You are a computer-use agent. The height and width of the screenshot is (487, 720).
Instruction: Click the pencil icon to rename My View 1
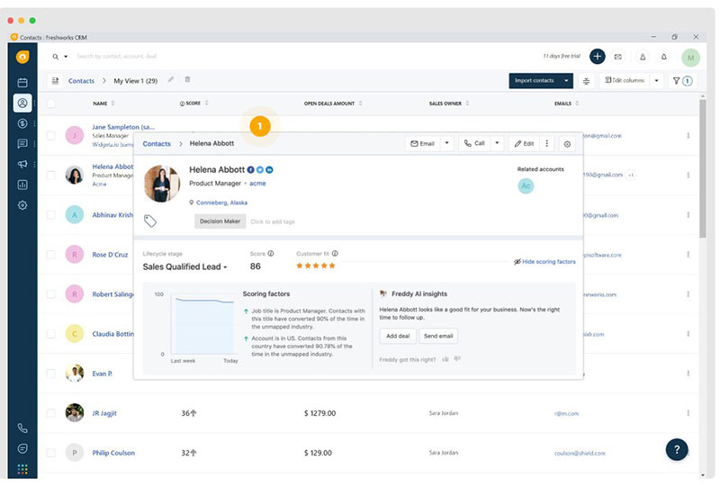[x=171, y=79]
